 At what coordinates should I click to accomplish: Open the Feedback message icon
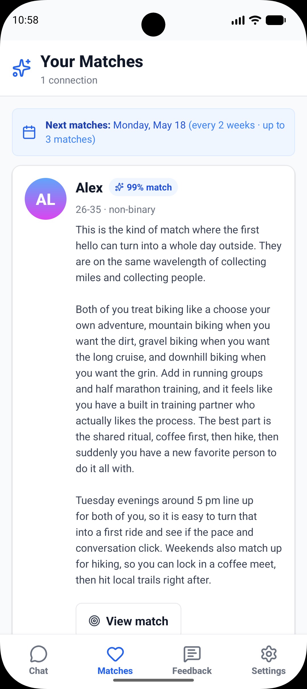click(192, 654)
